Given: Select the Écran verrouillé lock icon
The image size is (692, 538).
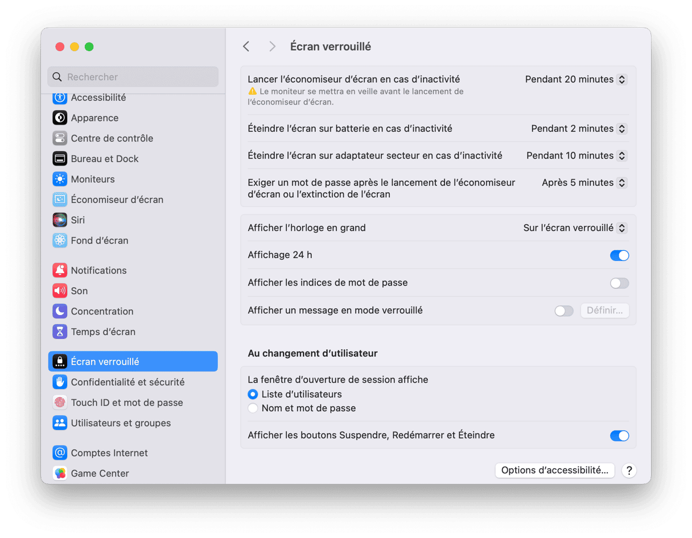Looking at the screenshot, I should 60,361.
